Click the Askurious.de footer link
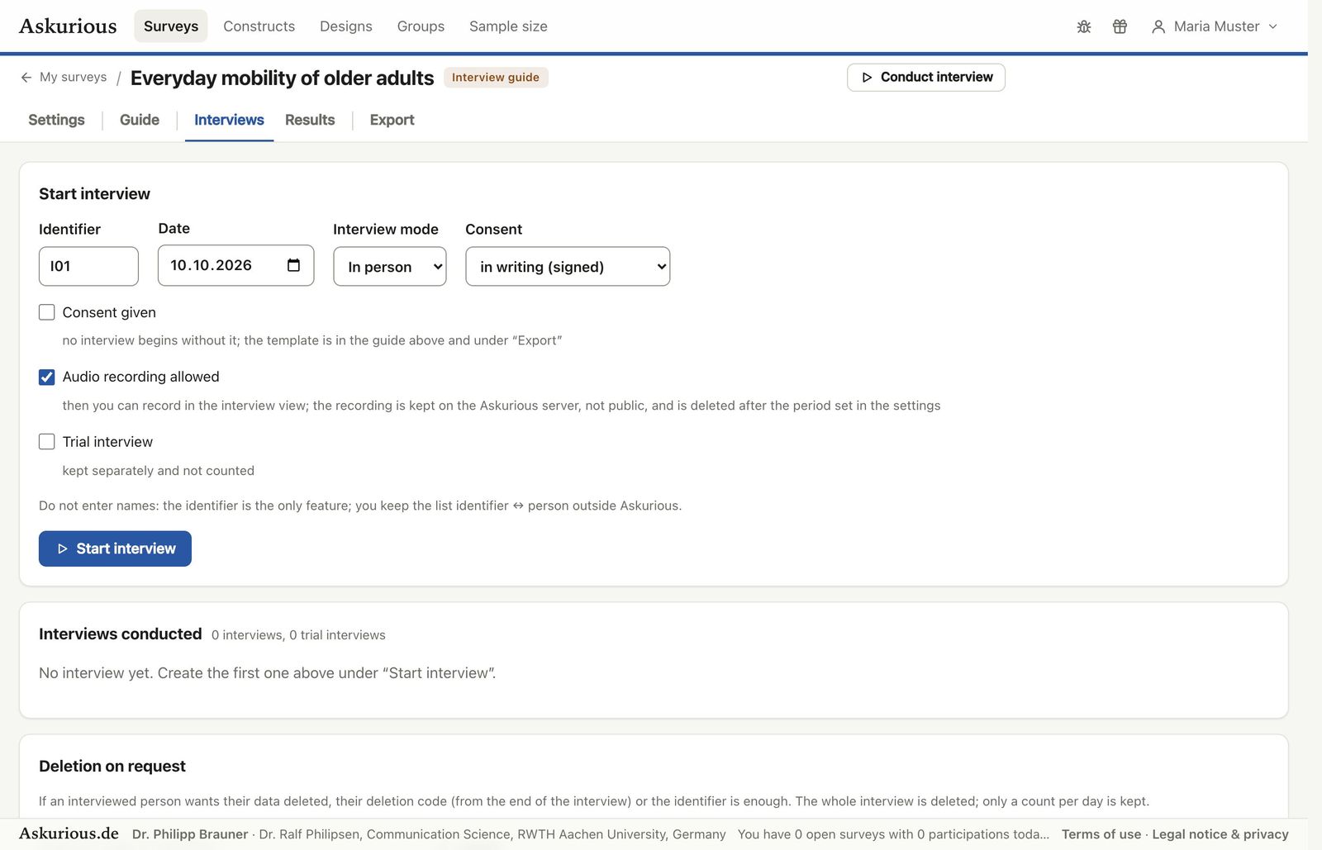Screen dimensions: 1322x850 click(69, 833)
